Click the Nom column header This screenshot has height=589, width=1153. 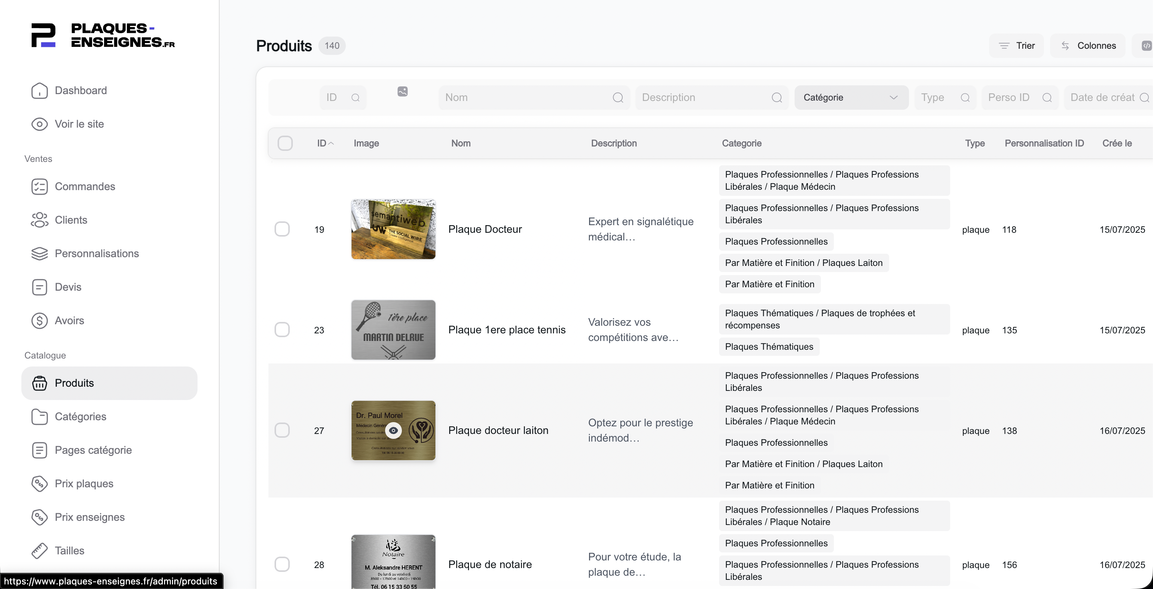[x=461, y=144]
